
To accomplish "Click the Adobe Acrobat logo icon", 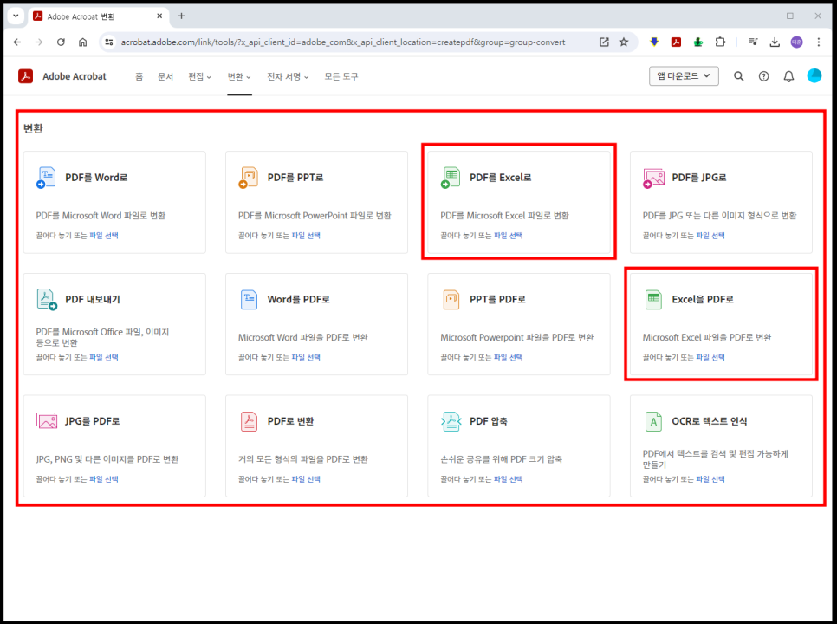I will [26, 76].
